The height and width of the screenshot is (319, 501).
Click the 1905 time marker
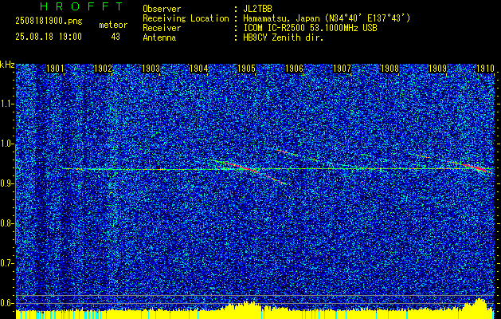pyautogui.click(x=246, y=69)
